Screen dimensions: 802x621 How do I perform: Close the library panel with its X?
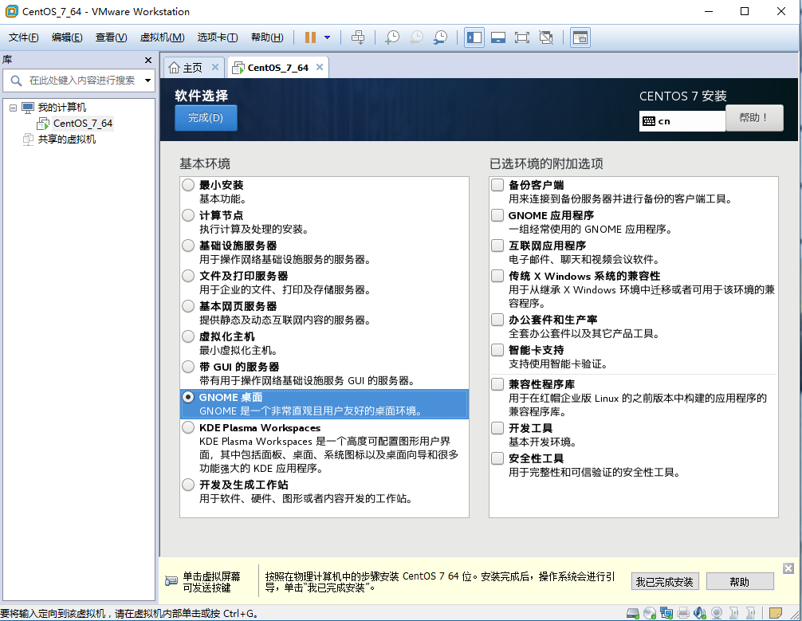(148, 61)
